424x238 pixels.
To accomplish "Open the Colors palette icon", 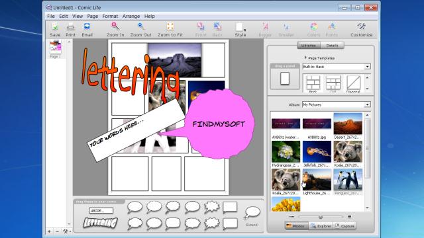I will click(314, 26).
